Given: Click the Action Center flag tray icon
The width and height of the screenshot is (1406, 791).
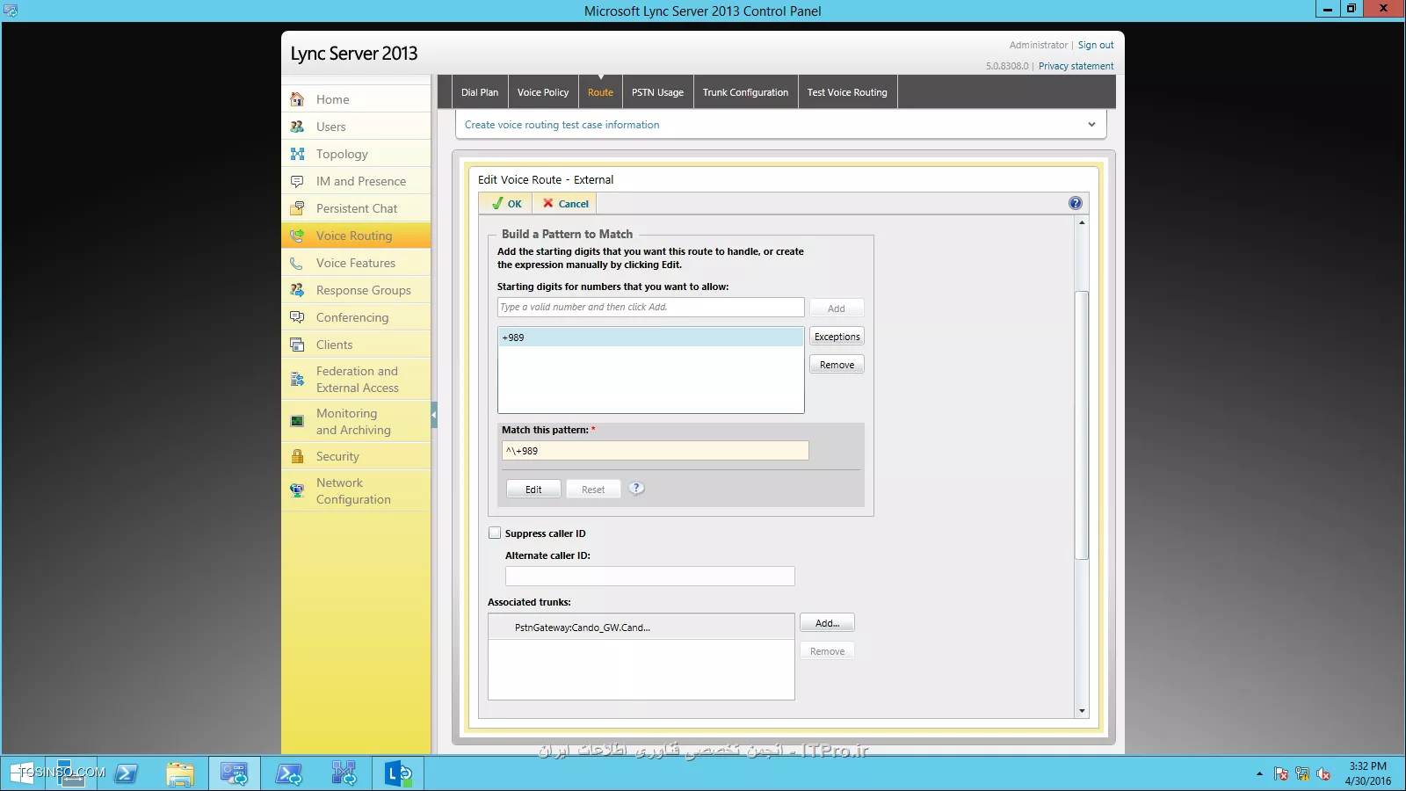Looking at the screenshot, I should (1281, 774).
